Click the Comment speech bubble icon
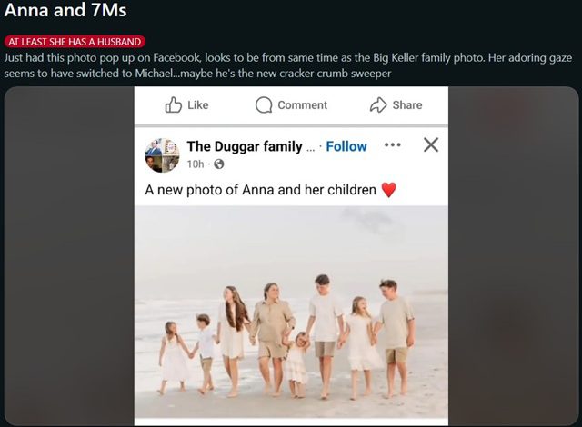Screen dimensions: 582x427 click(264, 105)
